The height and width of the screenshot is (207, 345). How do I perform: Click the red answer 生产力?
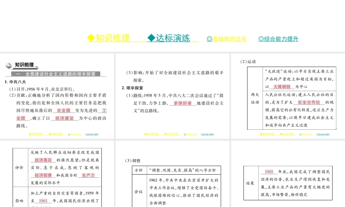coord(88,175)
